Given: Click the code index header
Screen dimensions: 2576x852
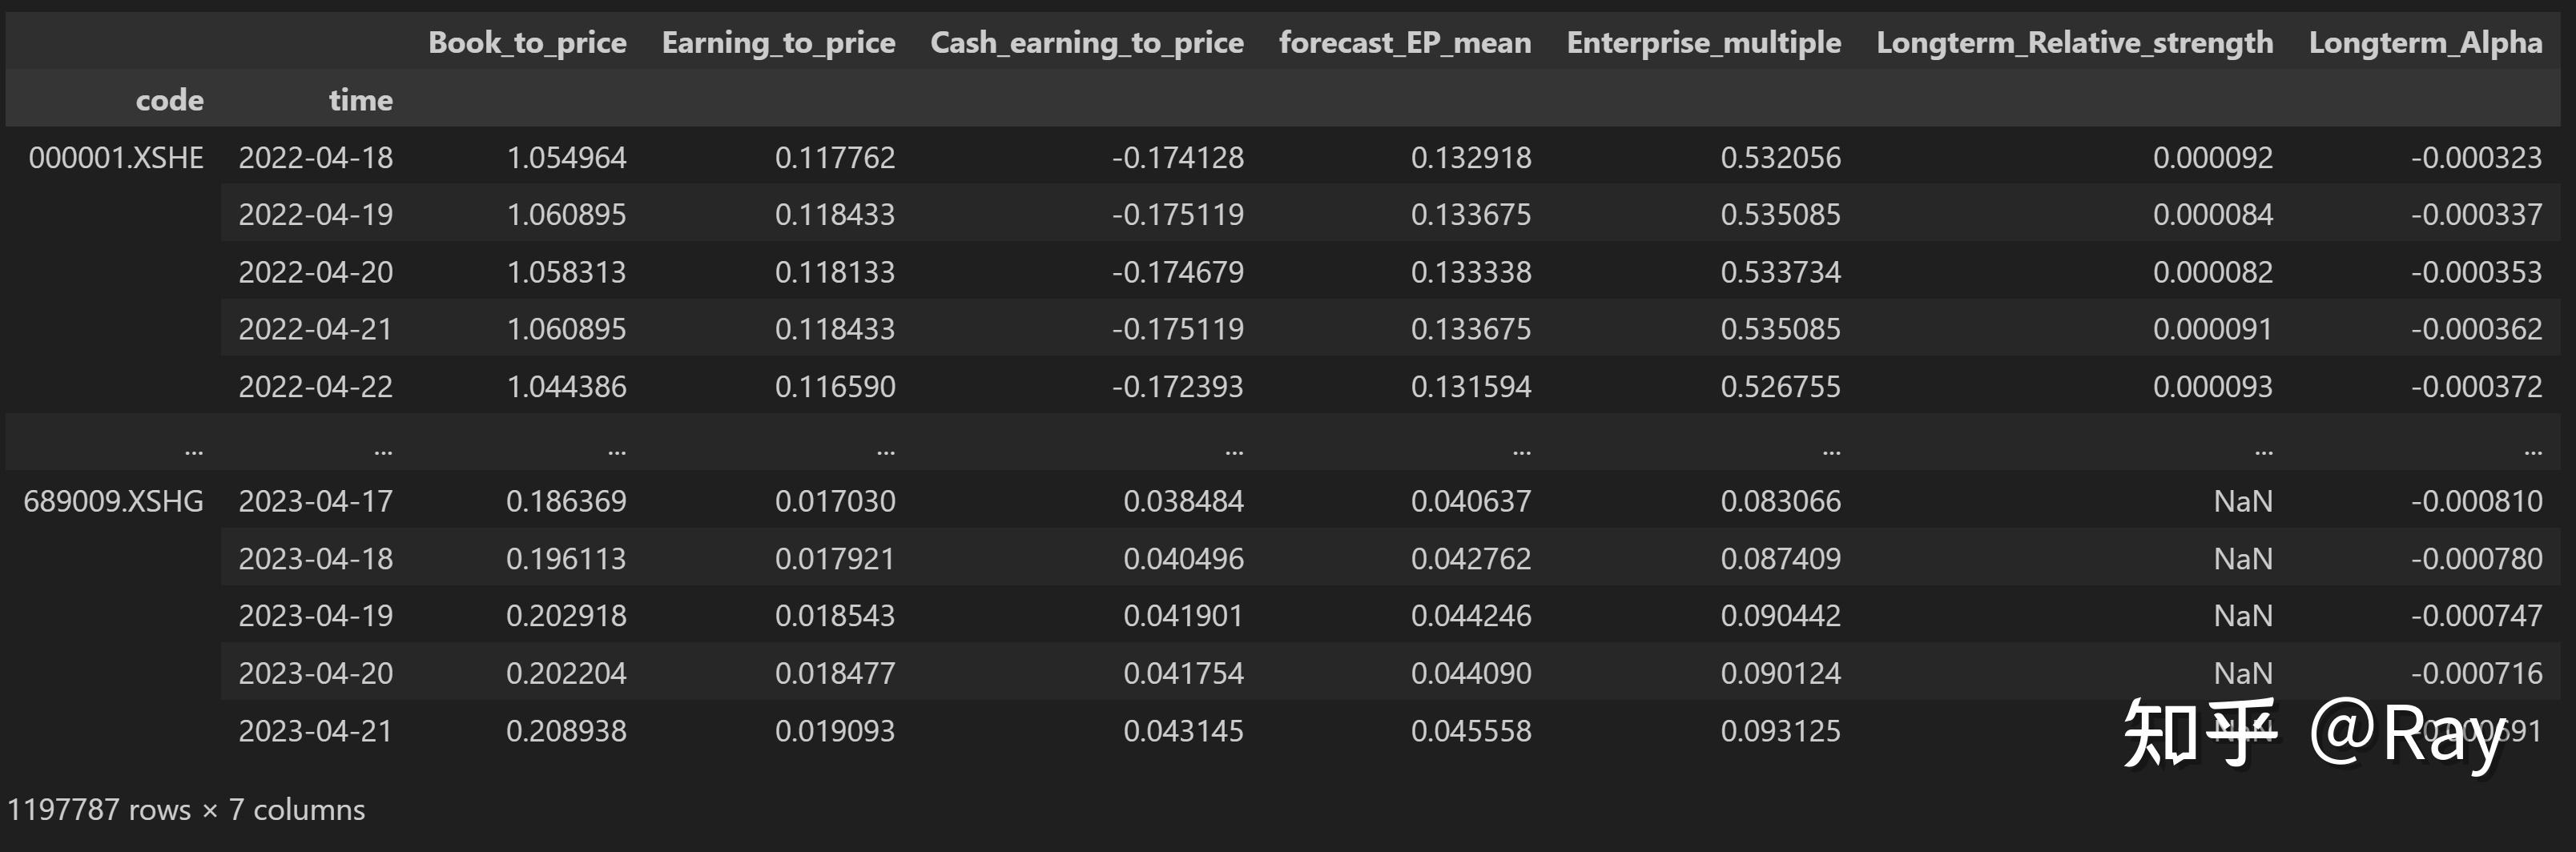Looking at the screenshot, I should pyautogui.click(x=169, y=100).
